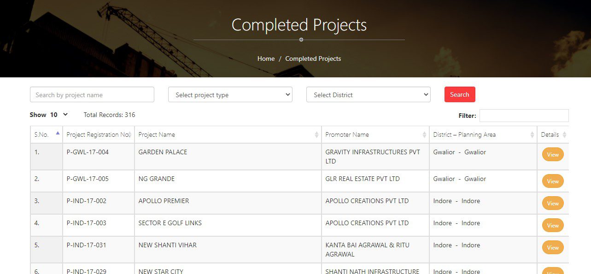Select the Completed Projects breadcrumb item
This screenshot has height=274, width=591.
[313, 58]
